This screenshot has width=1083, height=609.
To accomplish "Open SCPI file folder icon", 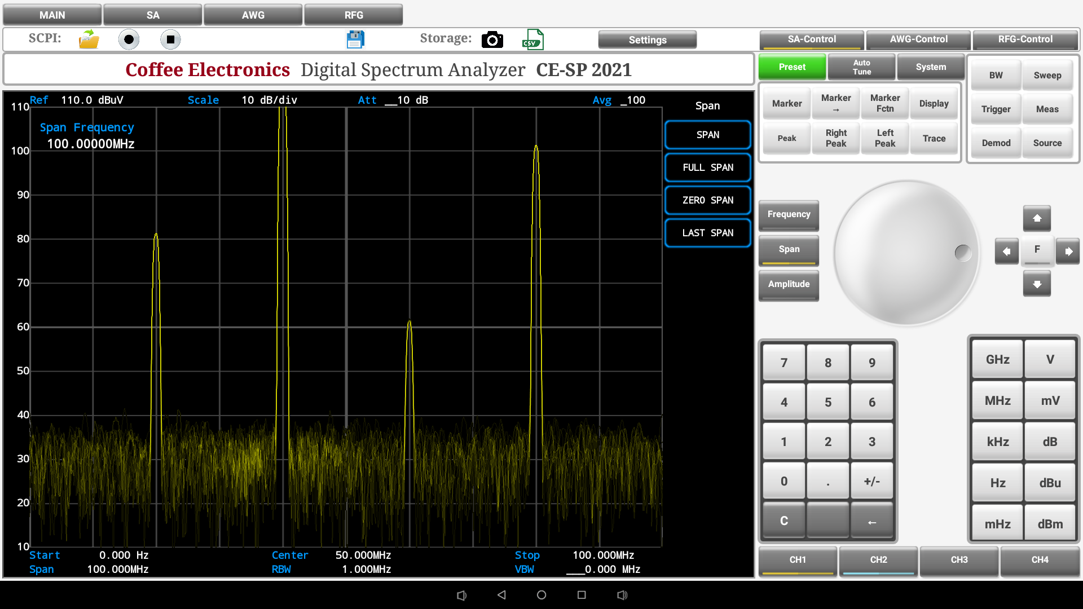I will click(89, 39).
